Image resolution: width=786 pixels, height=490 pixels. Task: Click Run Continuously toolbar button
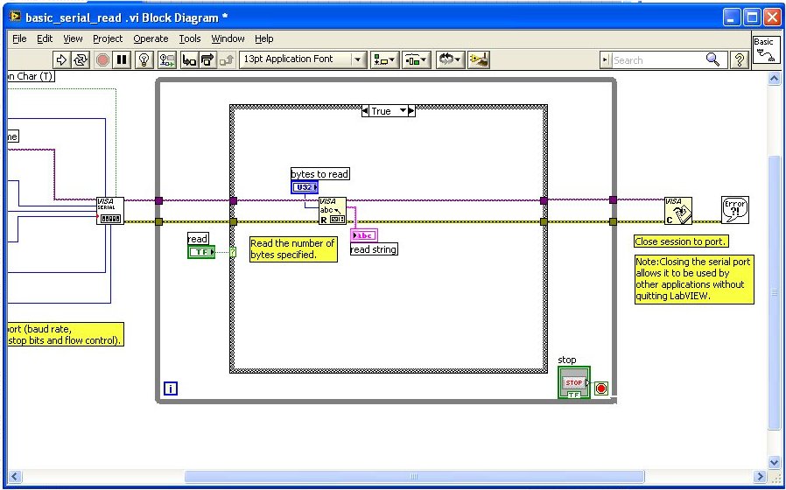point(81,59)
